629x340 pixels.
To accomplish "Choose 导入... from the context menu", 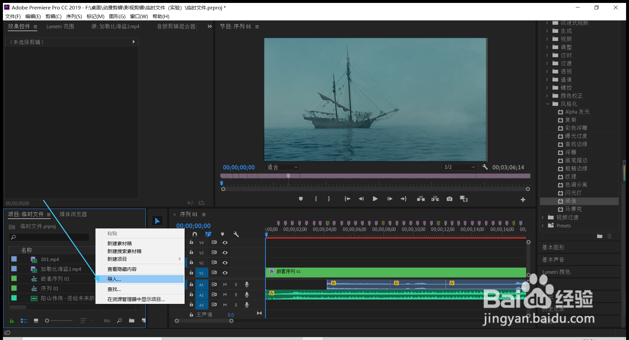I will 140,279.
